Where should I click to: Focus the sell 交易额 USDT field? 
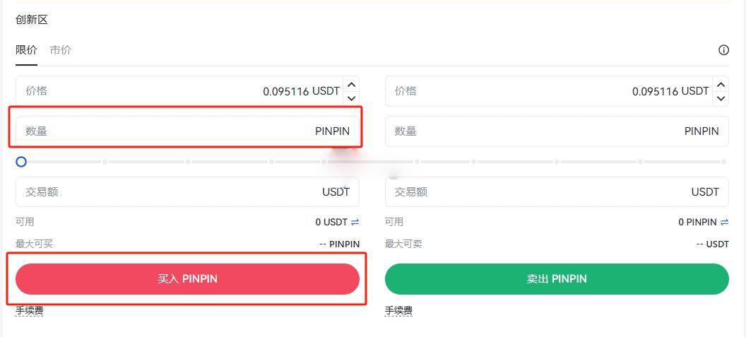tap(557, 192)
